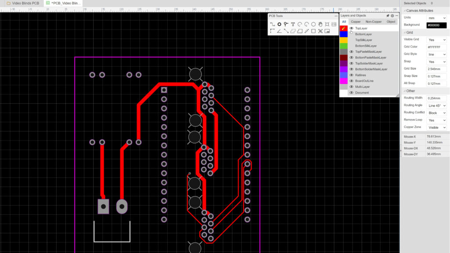
Task: Select the Dimension tool
Action: 307,31
